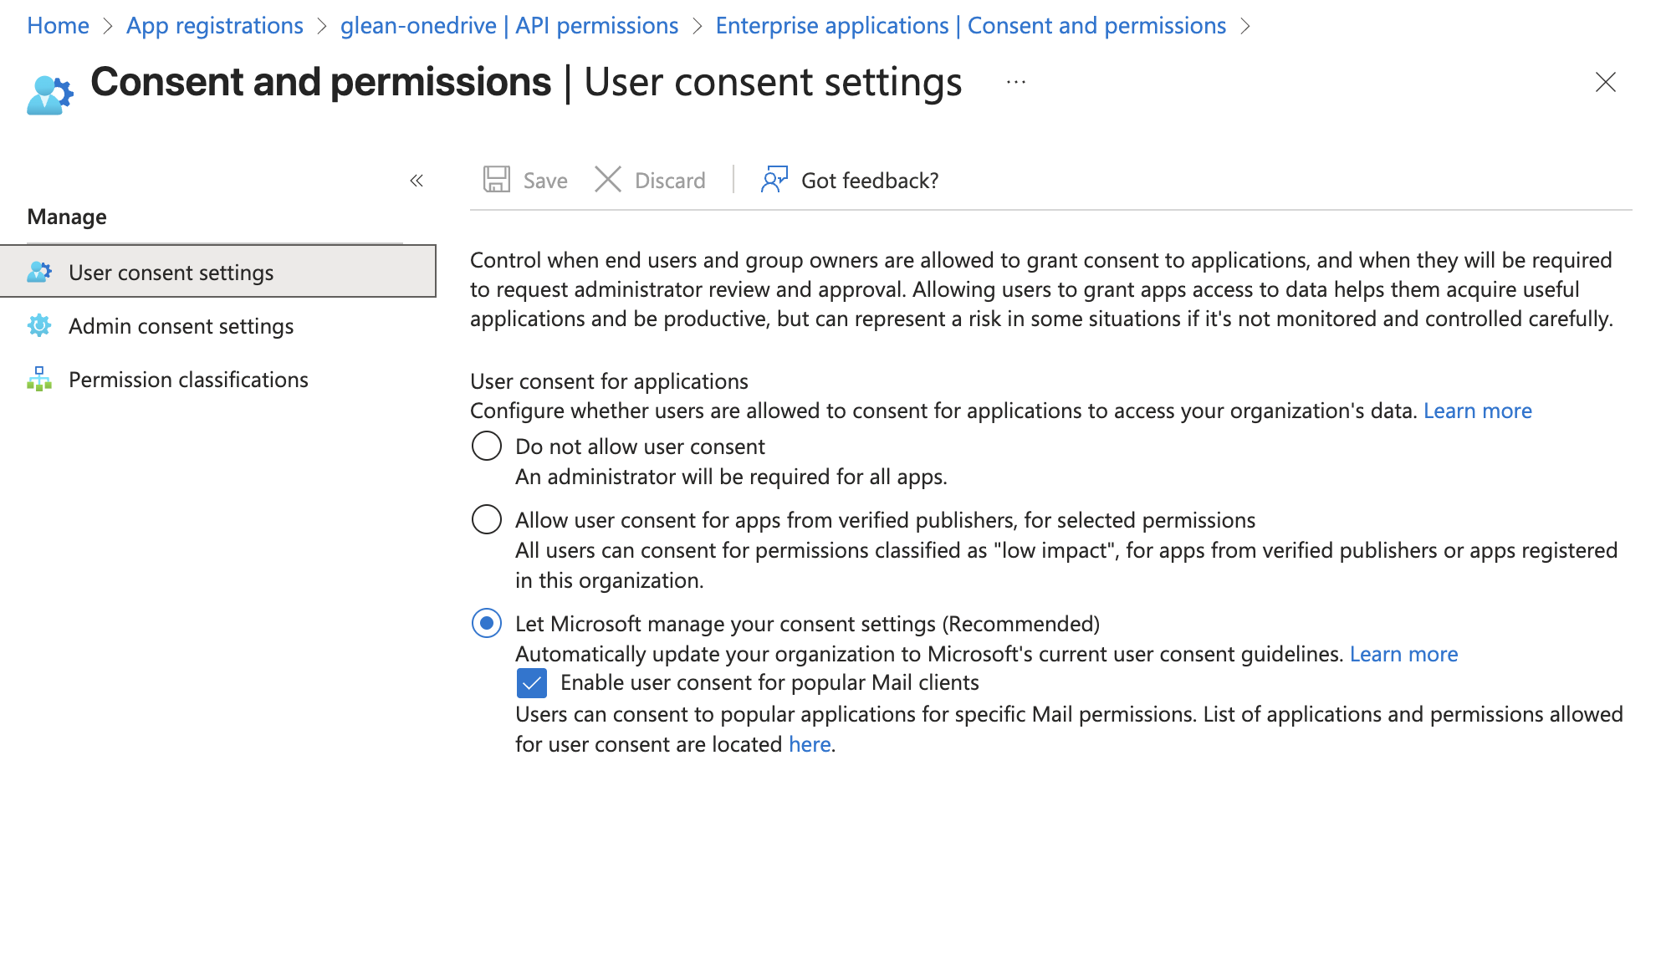Navigate to App registrations breadcrumb
The image size is (1661, 980).
[214, 26]
